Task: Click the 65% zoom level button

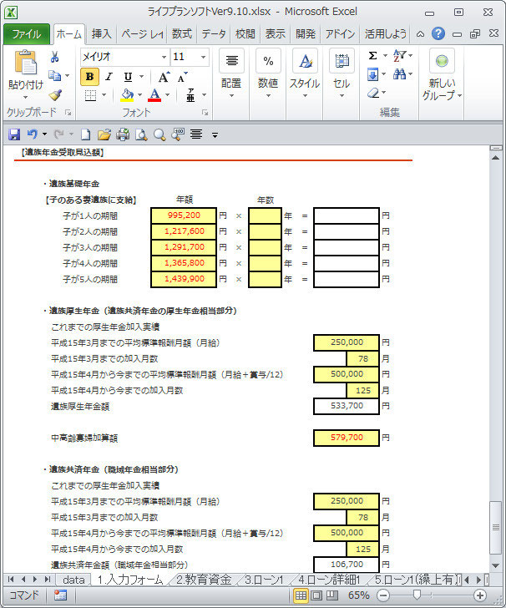Action: pyautogui.click(x=359, y=595)
